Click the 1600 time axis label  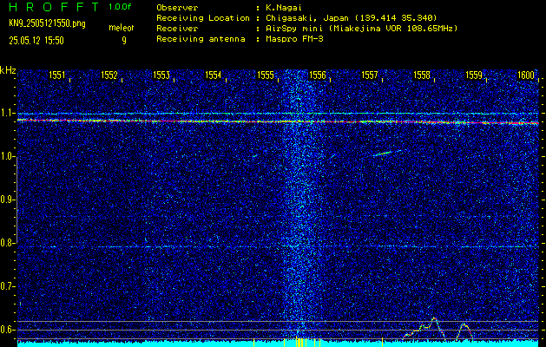[526, 75]
